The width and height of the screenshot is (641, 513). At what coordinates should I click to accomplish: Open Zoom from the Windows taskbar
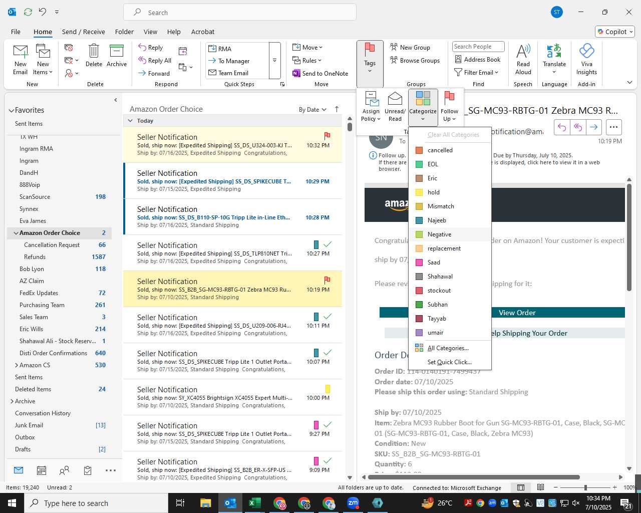click(353, 503)
